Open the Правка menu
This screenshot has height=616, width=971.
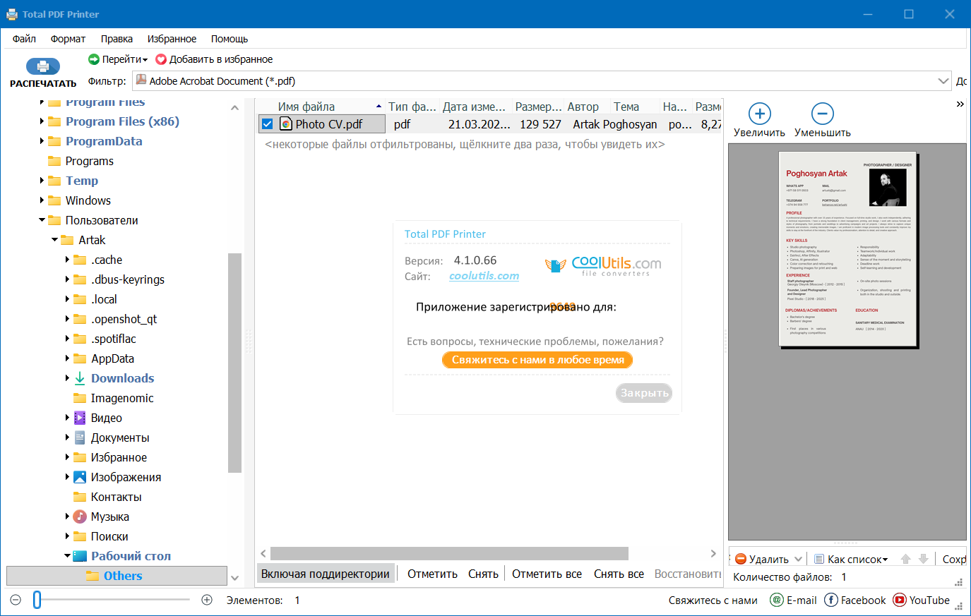(117, 39)
